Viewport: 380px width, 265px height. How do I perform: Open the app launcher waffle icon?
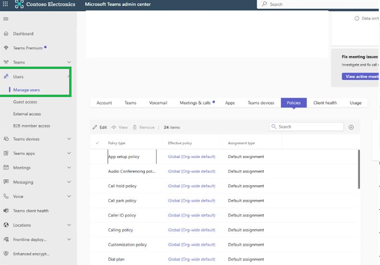[x=5, y=4]
